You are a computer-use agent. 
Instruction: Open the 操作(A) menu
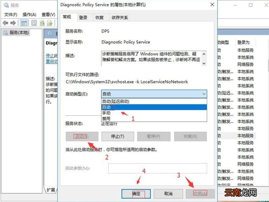point(29,15)
